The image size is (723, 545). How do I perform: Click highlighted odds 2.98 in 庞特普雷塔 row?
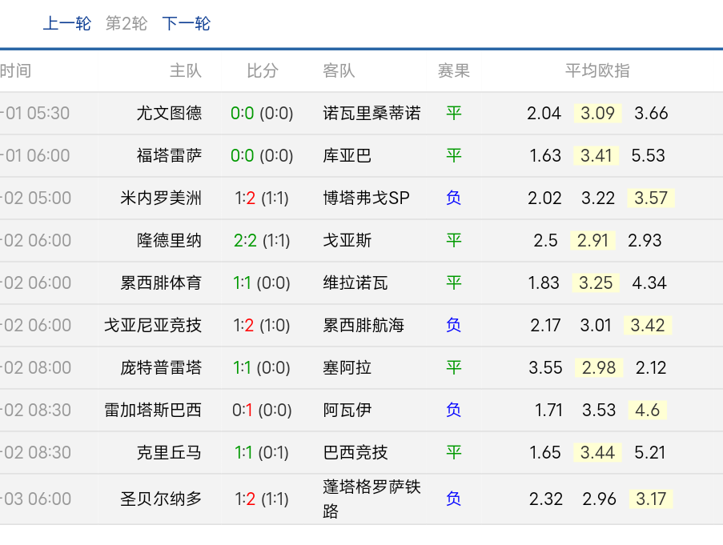[598, 367]
